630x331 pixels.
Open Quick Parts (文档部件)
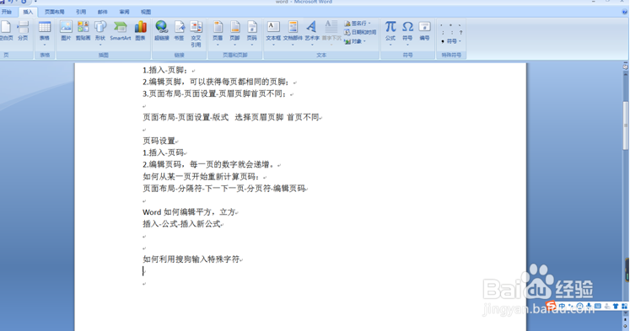click(x=293, y=31)
